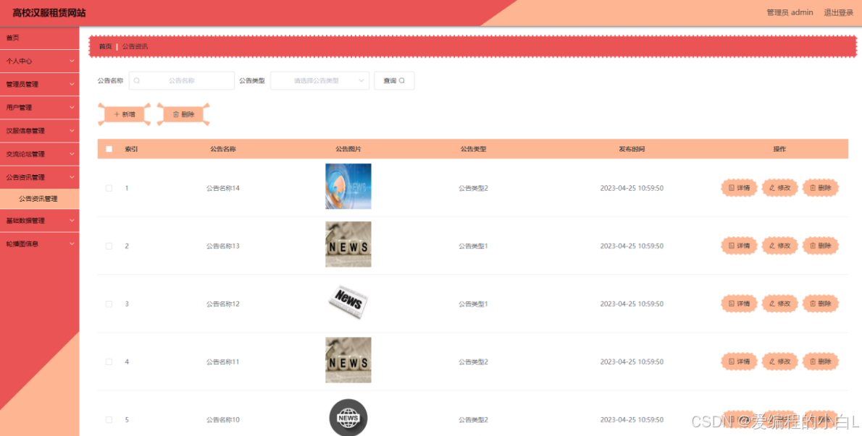Expand 管理员管理 in sidebar
The image size is (862, 436).
pyautogui.click(x=40, y=85)
